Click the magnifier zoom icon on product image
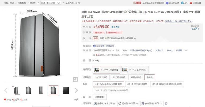205x107 pixels. coord(75,79)
